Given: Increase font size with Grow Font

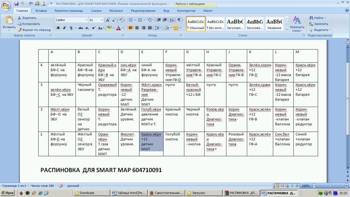Looking at the screenshot, I should click(x=108, y=20).
